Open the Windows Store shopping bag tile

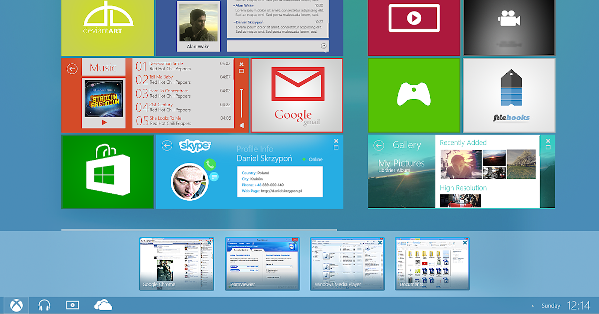[108, 172]
